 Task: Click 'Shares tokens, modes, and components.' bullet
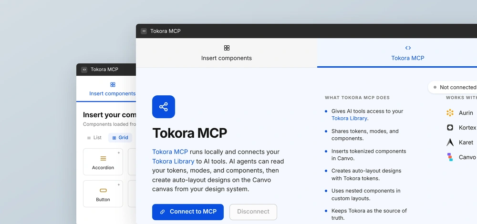tap(365, 135)
